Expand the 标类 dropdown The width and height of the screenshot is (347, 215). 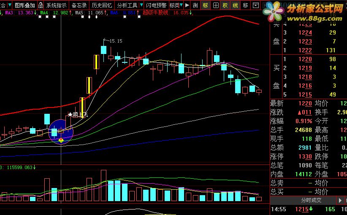click(x=176, y=5)
